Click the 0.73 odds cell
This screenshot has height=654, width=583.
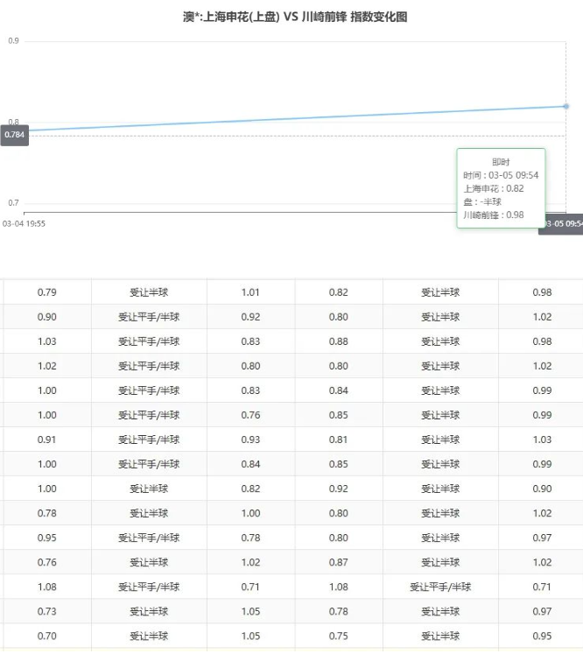47,611
